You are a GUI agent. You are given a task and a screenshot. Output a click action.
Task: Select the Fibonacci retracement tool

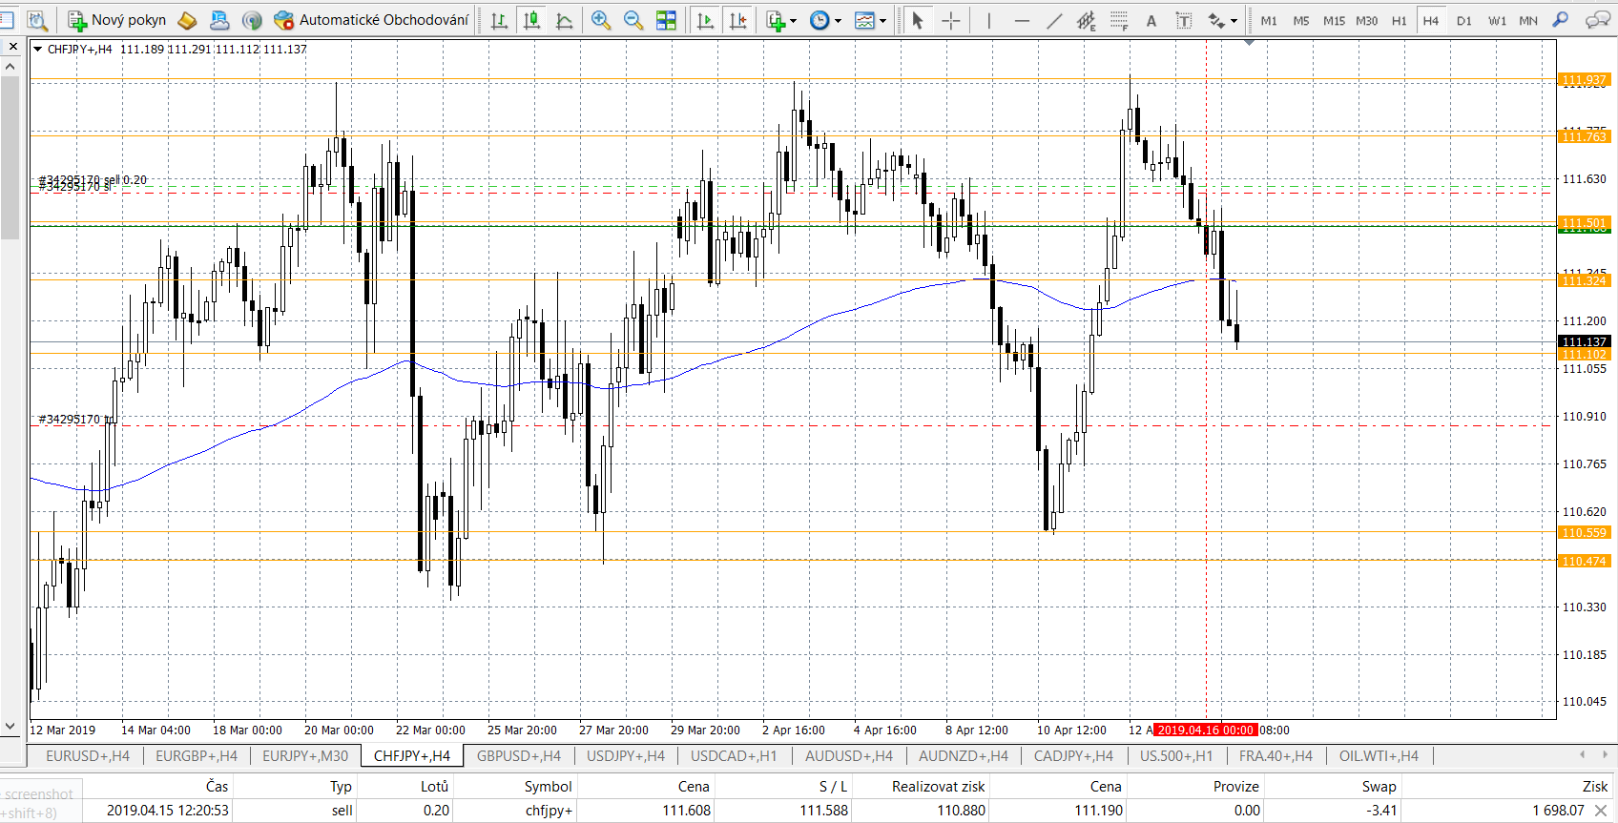(1119, 20)
